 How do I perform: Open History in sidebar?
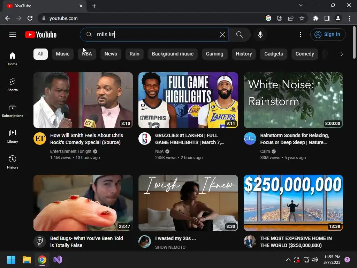coord(13,162)
